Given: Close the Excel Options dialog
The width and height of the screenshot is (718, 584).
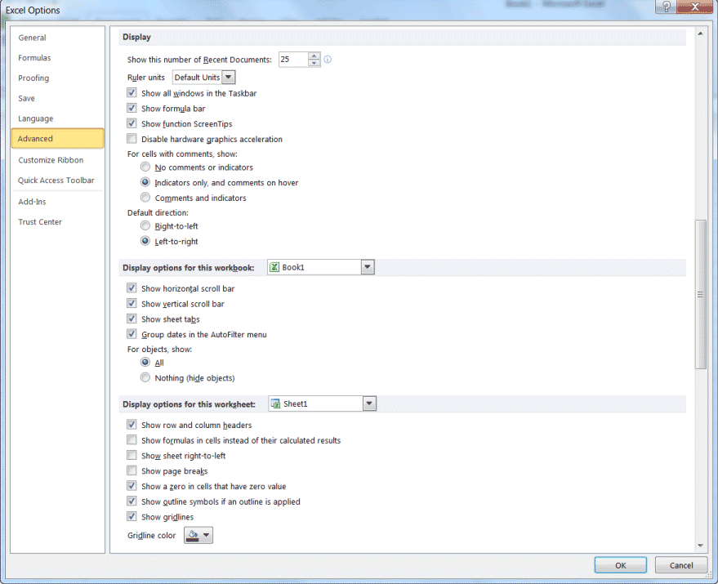Looking at the screenshot, I should tap(694, 7).
